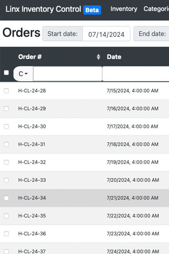Click the blue Beta badge
The width and height of the screenshot is (169, 254).
tap(92, 10)
